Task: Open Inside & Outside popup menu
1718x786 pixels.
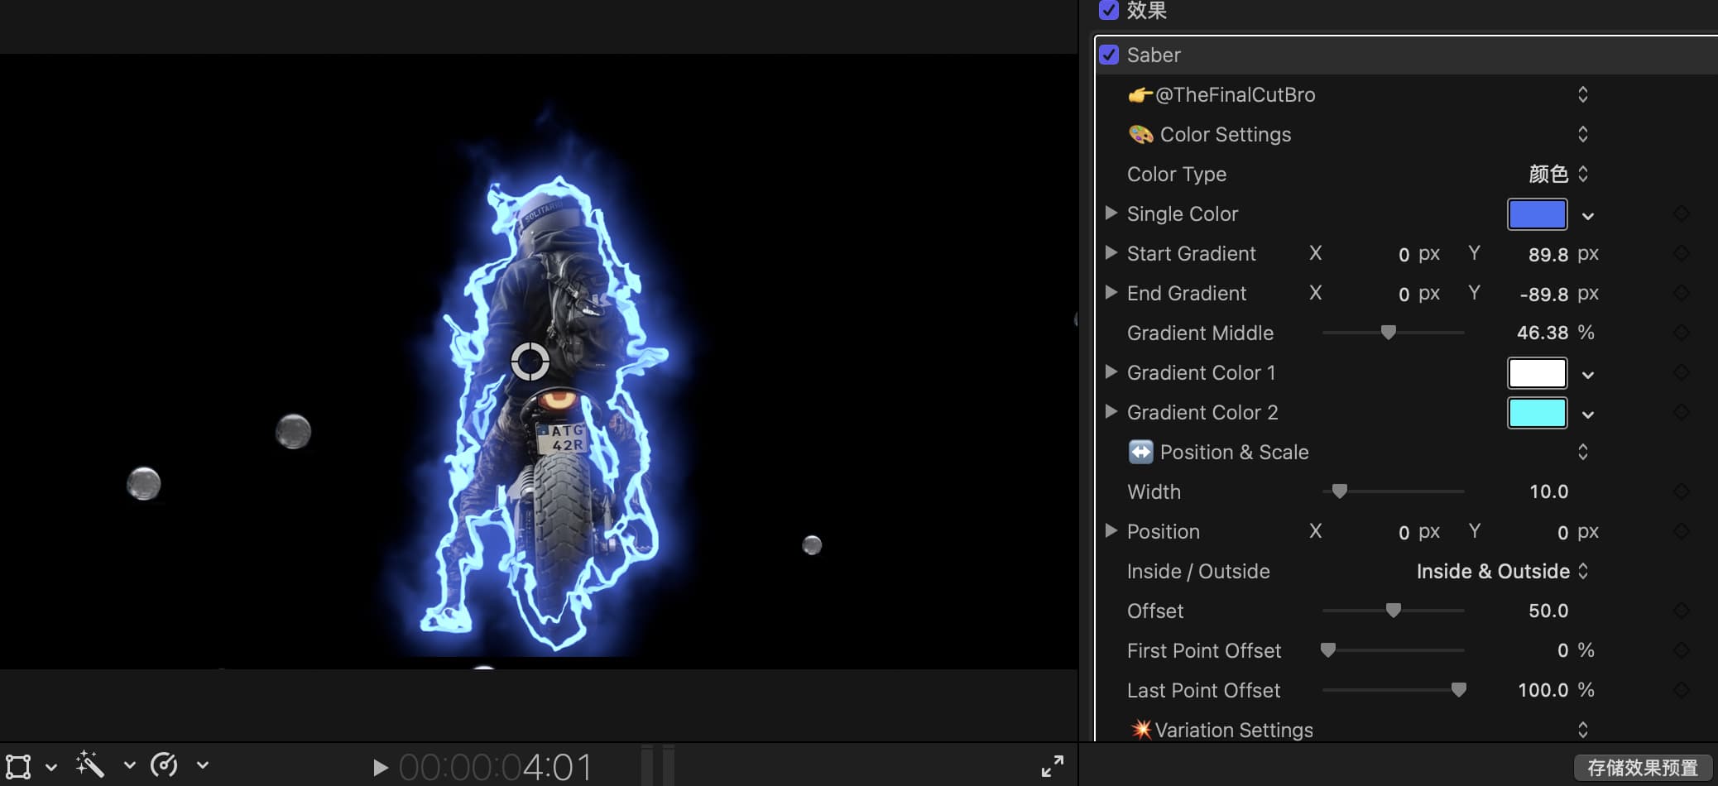Action: tap(1501, 571)
